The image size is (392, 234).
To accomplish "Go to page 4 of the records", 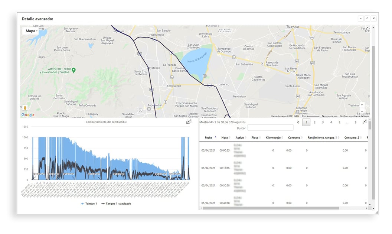I will coord(331,122).
